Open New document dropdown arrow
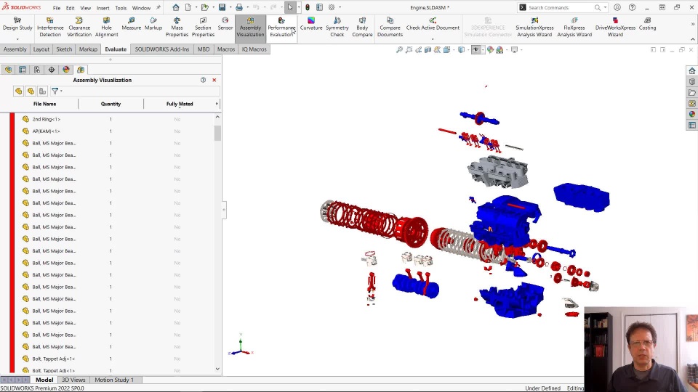The image size is (698, 392). pyautogui.click(x=196, y=7)
